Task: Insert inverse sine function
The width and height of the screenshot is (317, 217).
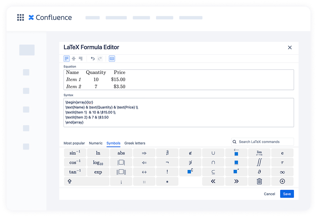Action: pyautogui.click(x=75, y=153)
